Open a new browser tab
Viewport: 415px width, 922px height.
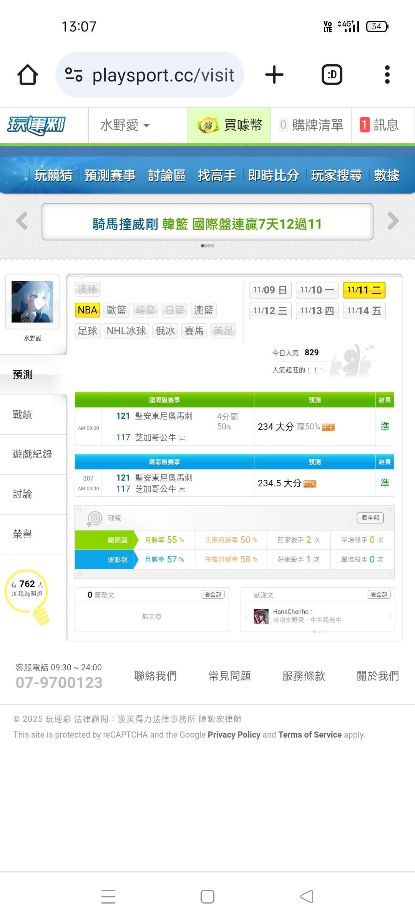point(274,75)
